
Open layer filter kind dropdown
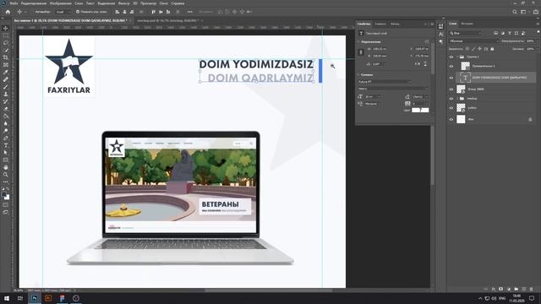pyautogui.click(x=466, y=33)
